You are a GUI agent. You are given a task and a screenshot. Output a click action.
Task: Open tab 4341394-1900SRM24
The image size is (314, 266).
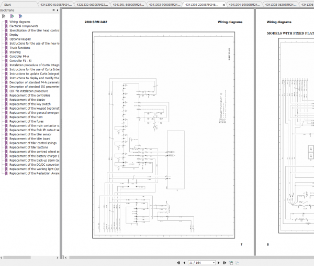(244, 4)
